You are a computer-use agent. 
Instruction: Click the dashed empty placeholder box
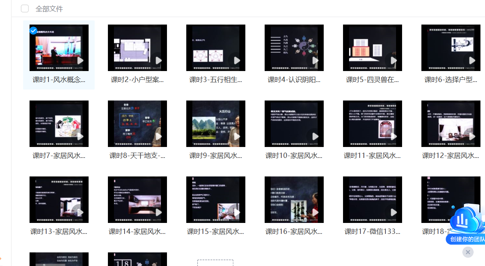pos(215,263)
